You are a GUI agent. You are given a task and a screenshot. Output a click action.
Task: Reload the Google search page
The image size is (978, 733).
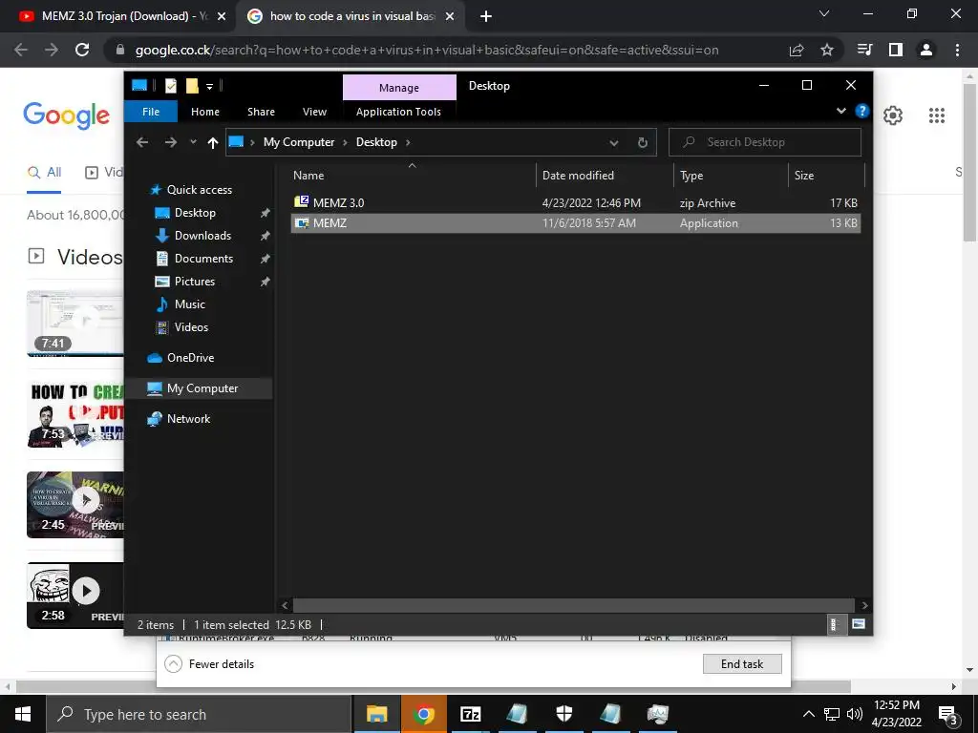(x=82, y=50)
